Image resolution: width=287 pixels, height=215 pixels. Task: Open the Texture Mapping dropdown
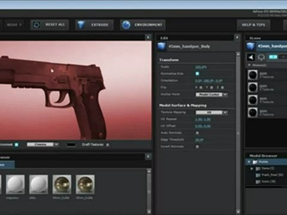(212, 113)
